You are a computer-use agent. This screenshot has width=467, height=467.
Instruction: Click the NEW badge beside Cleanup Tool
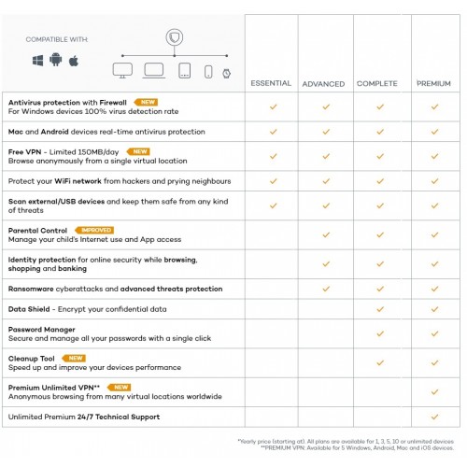tap(74, 359)
